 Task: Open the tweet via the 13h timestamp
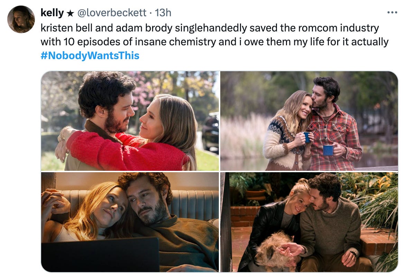(163, 13)
